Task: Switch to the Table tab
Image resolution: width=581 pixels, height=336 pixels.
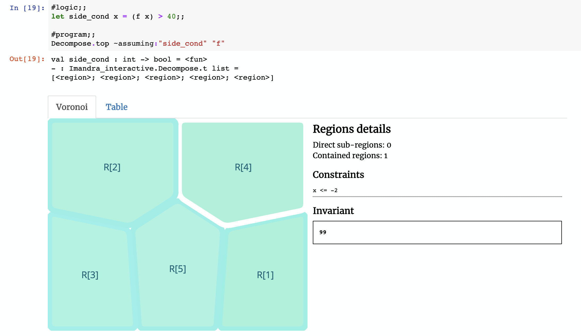Action: (117, 107)
